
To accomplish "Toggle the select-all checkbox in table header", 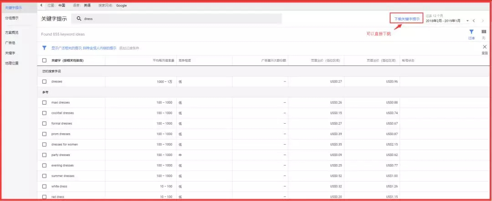I will coord(44,60).
